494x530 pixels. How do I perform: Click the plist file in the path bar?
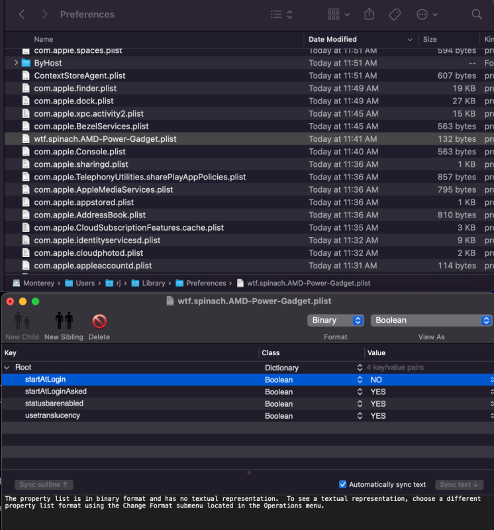(303, 284)
